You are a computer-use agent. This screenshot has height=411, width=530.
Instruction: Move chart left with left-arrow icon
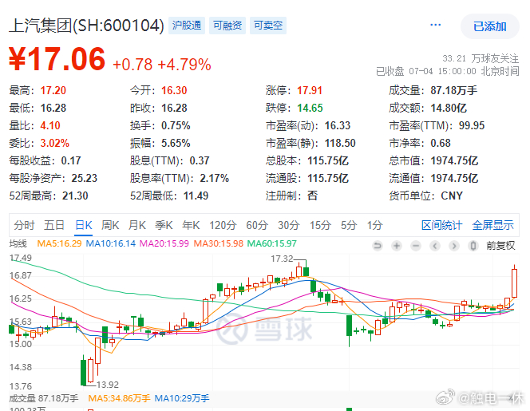click(x=435, y=246)
